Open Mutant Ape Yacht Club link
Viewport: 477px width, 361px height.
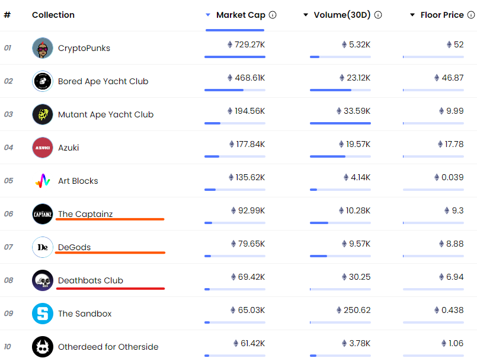point(106,114)
